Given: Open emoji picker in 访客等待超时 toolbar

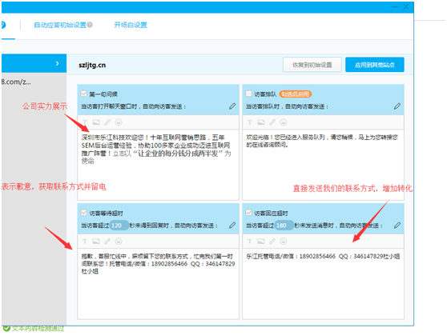Looking at the screenshot, I should tap(119, 241).
